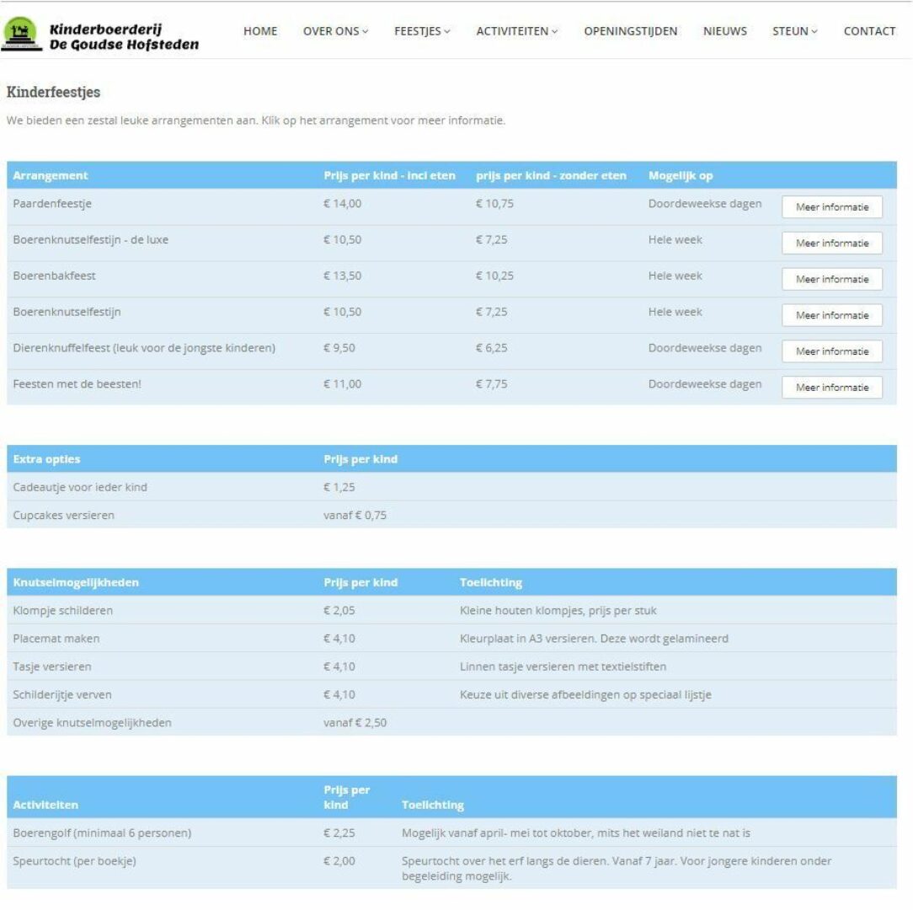The width and height of the screenshot is (913, 910).
Task: Select the Boerengolf activity row
Action: (101, 831)
